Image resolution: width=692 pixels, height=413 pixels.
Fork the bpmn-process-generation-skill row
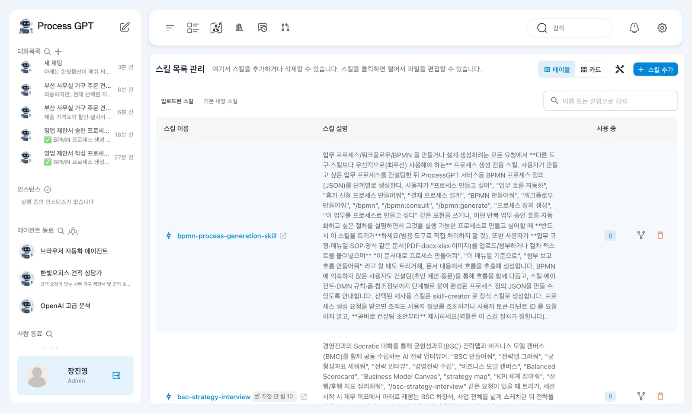[x=641, y=235]
